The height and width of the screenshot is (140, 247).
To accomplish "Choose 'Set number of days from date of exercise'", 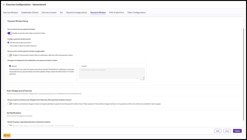I will click(x=8, y=46).
